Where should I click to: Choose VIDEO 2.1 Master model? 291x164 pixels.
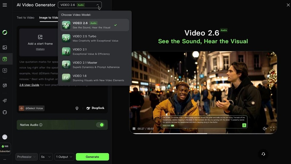[x=95, y=65]
